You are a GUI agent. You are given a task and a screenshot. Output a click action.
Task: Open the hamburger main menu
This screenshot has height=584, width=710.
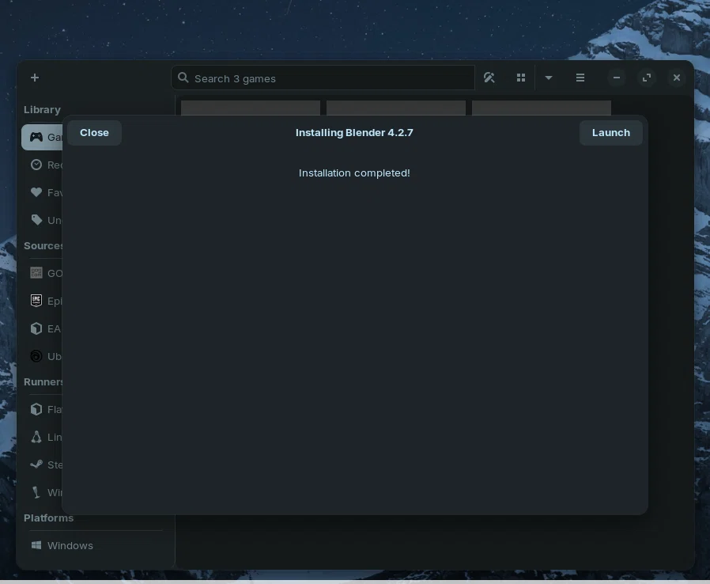pos(580,78)
